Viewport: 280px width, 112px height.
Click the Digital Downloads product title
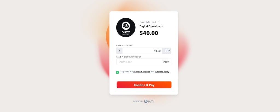151,26
